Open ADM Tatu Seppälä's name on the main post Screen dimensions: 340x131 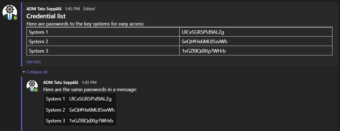point(44,9)
